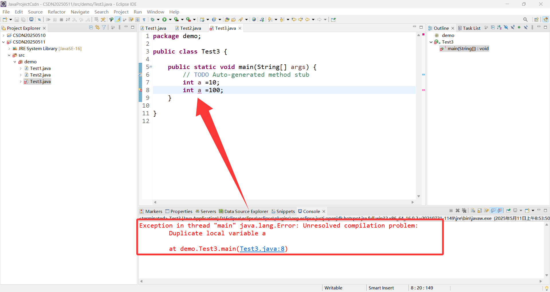
Task: Click the Project Explorer filter funnel icon
Action: (104, 27)
